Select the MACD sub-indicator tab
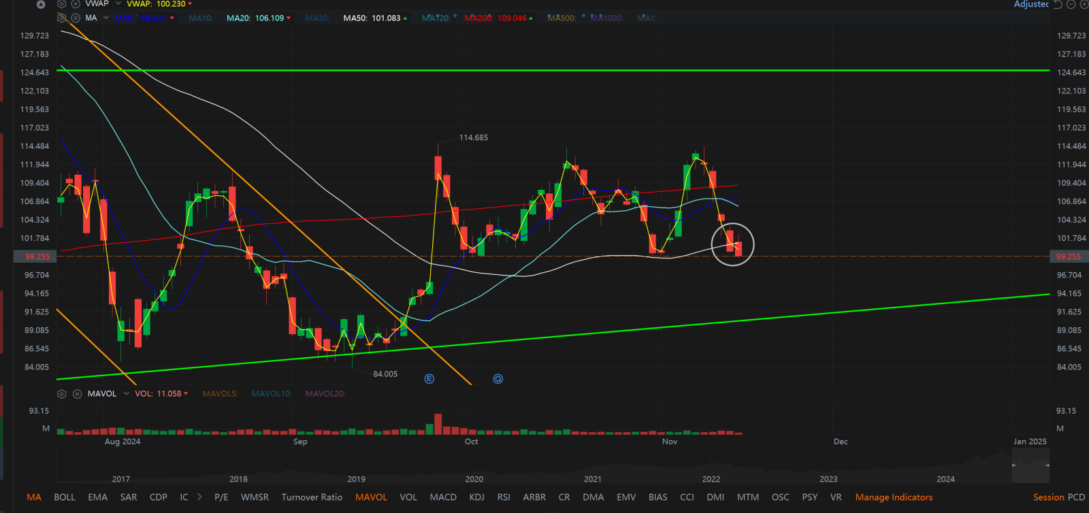The height and width of the screenshot is (513, 1089). [443, 497]
